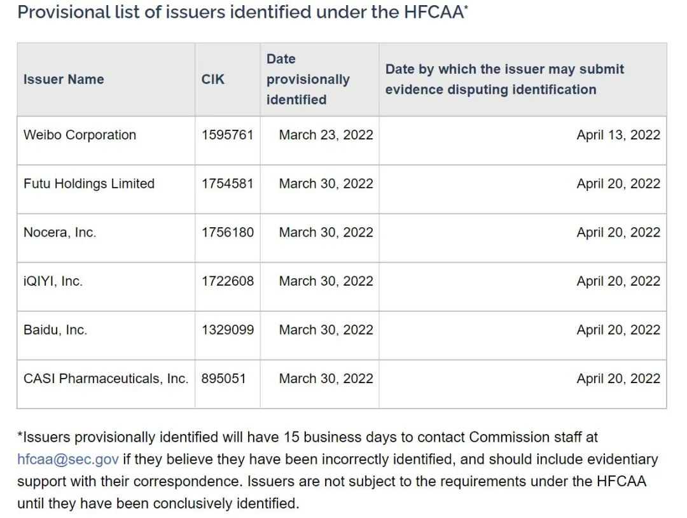The height and width of the screenshot is (518, 687).
Task: Click the April 13, 2022 deadline cell
Action: coord(618,135)
